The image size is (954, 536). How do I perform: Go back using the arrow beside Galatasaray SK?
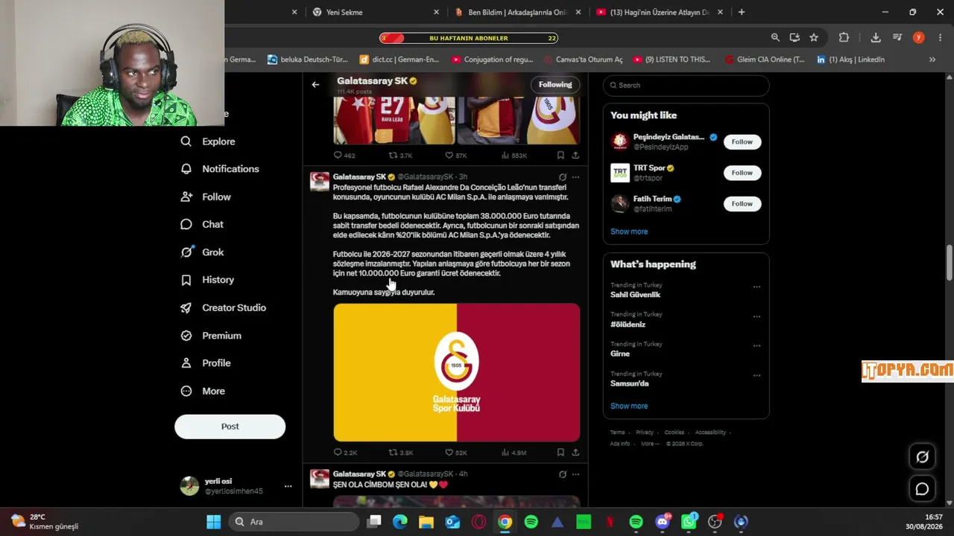coord(315,85)
